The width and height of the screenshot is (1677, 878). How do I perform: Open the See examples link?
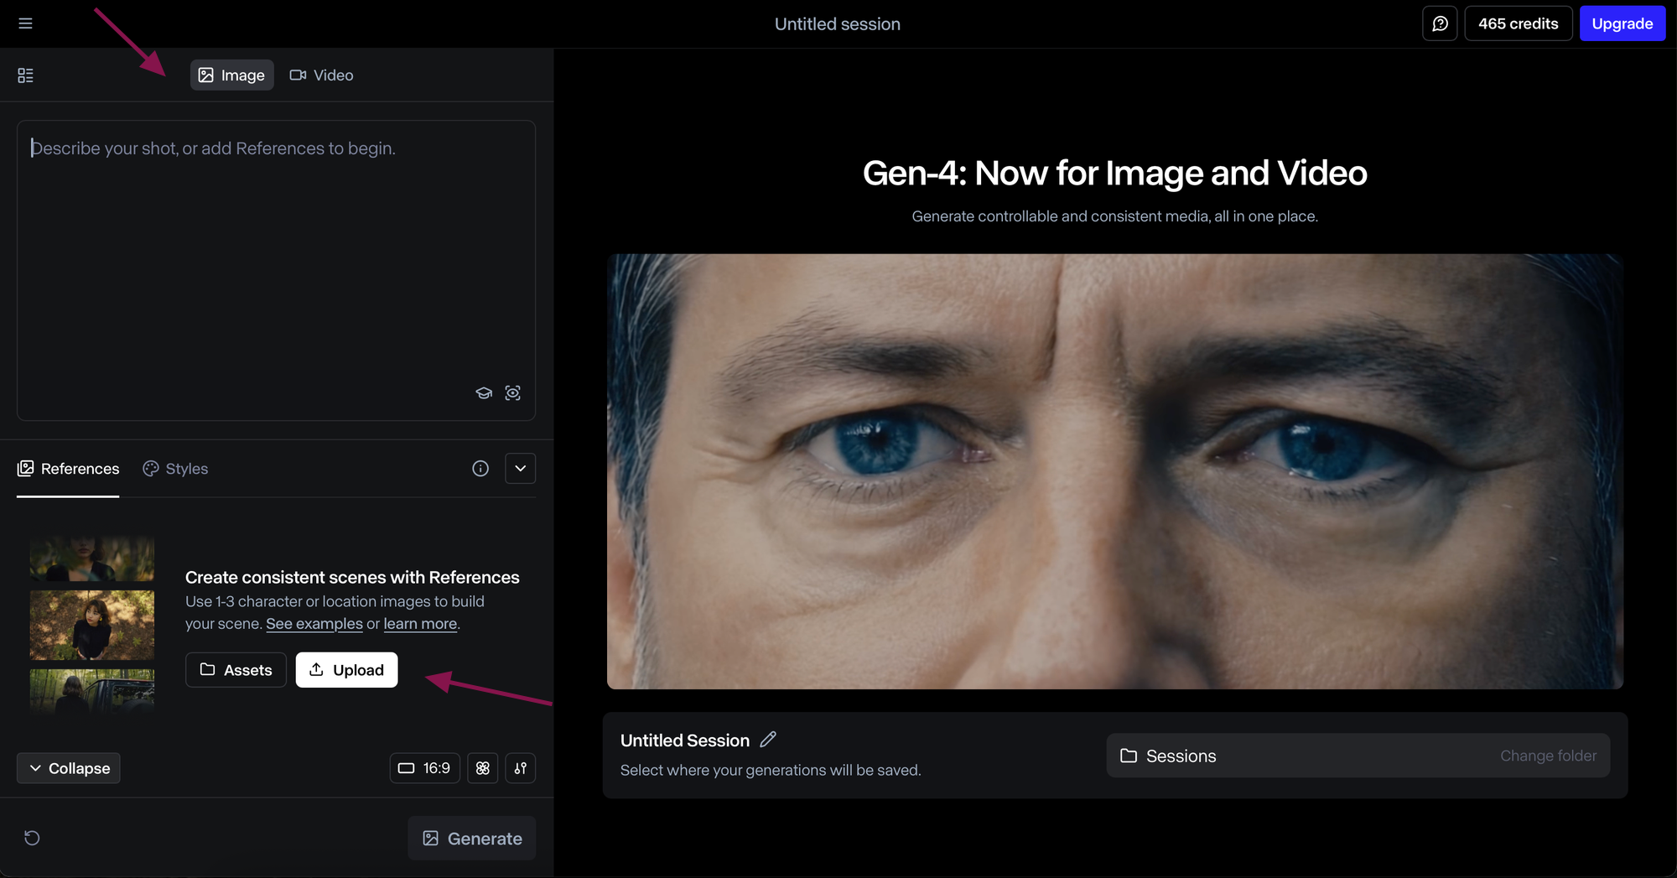click(x=314, y=624)
